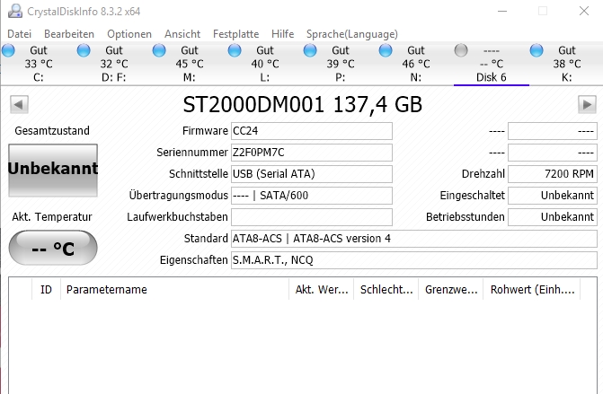This screenshot has height=394, width=603.
Task: Click the -- °C temperature button
Action: point(53,248)
